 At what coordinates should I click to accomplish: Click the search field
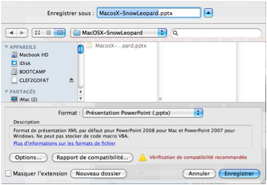click(x=216, y=33)
